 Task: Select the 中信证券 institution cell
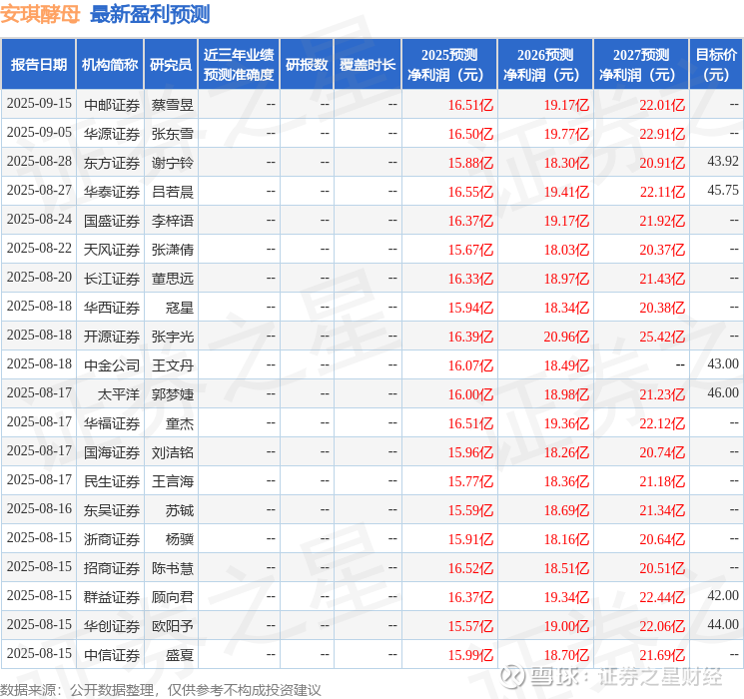coord(112,655)
